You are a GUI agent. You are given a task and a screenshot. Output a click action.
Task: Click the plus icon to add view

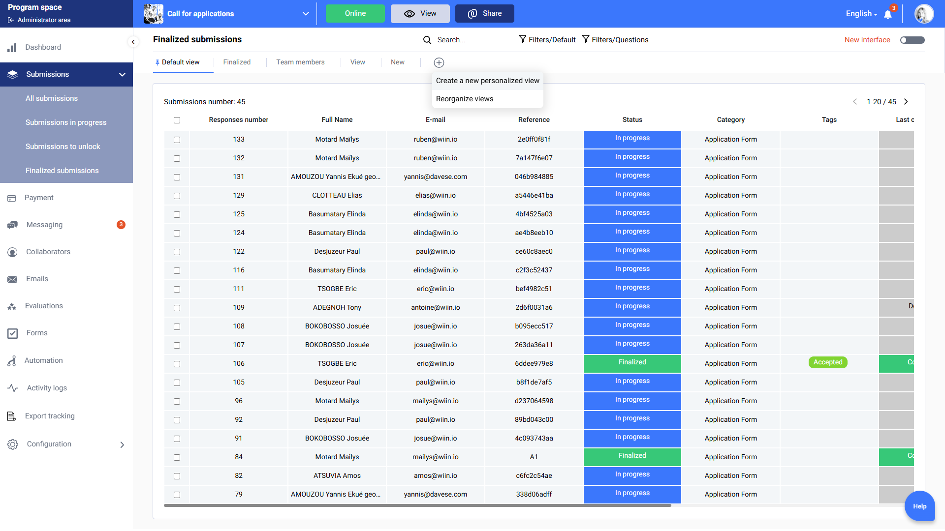coord(439,62)
